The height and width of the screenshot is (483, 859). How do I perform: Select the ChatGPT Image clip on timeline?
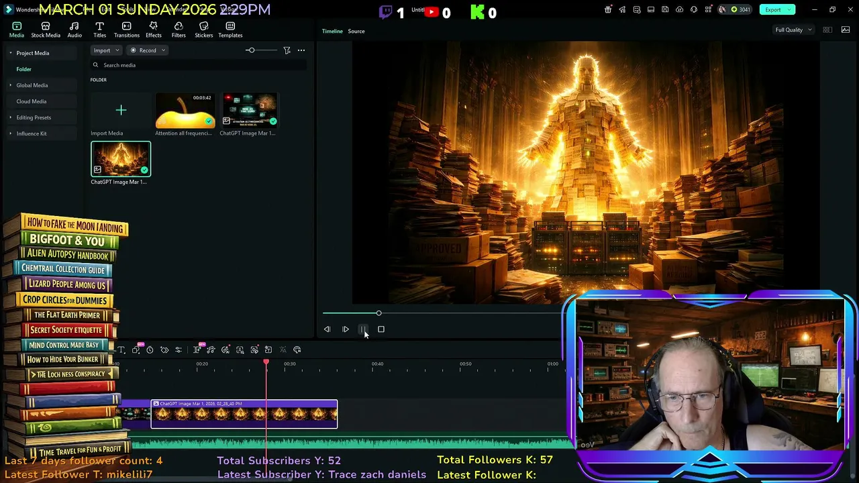coord(244,414)
